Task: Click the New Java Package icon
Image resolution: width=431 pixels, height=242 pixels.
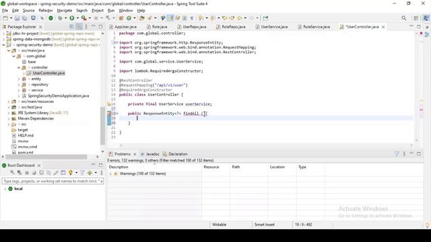Action: [121, 18]
